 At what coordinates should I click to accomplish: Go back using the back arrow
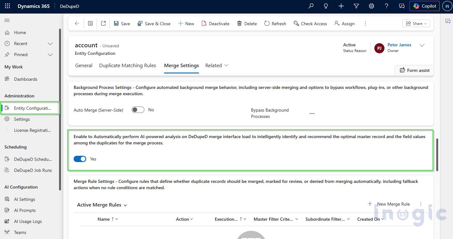pos(77,23)
